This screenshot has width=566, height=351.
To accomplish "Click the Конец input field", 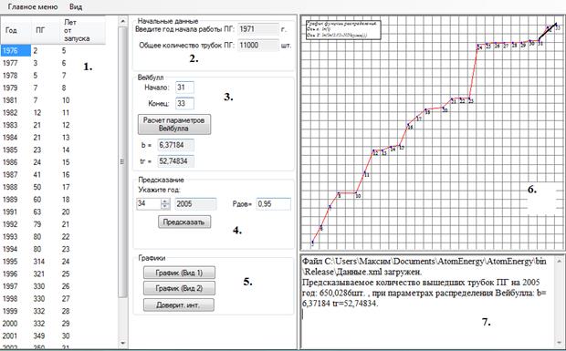I will coord(184,103).
